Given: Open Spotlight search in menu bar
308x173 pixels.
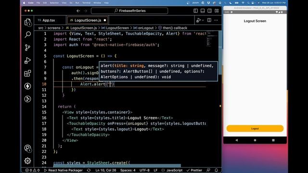Looking at the screenshot, I should click(x=248, y=3).
